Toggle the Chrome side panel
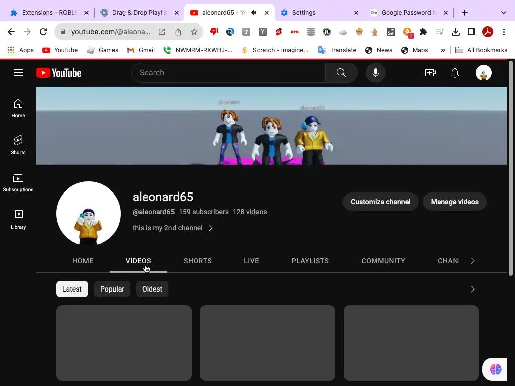The height and width of the screenshot is (386, 515). click(x=472, y=32)
